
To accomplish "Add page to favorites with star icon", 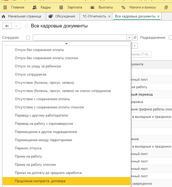I will [x=26, y=26].
